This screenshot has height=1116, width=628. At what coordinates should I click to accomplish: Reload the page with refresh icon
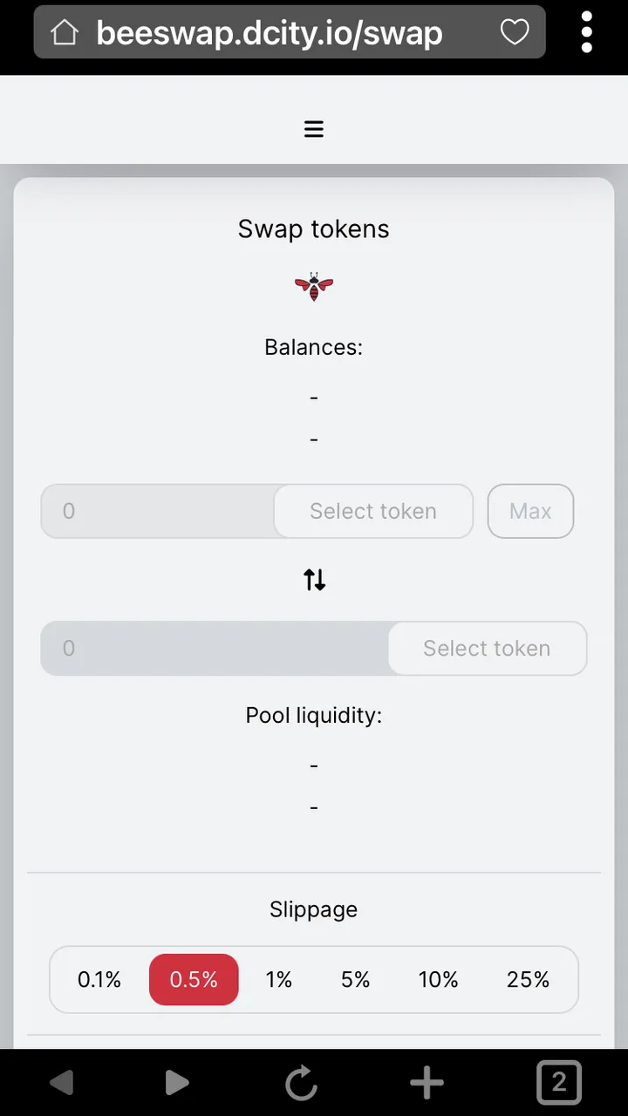(301, 1083)
